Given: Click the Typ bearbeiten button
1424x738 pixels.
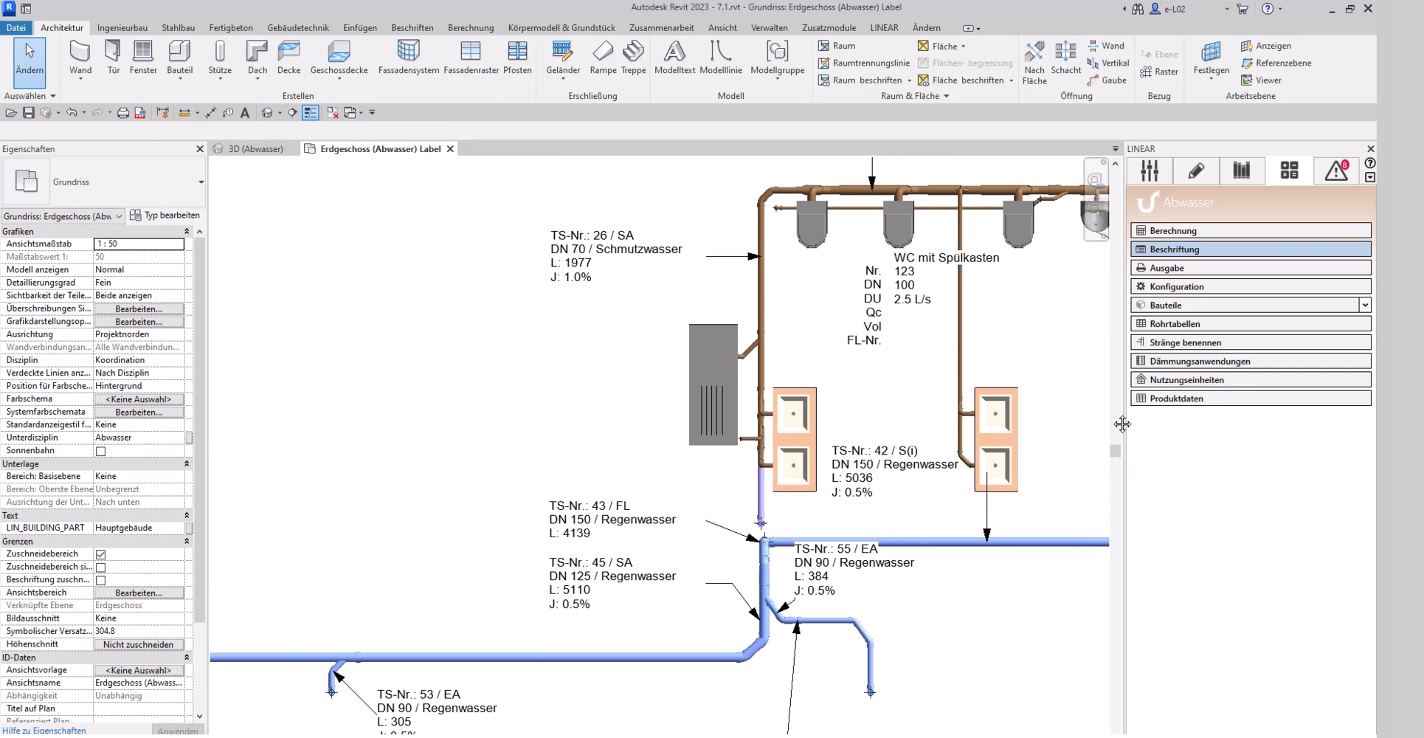Looking at the screenshot, I should (x=165, y=215).
